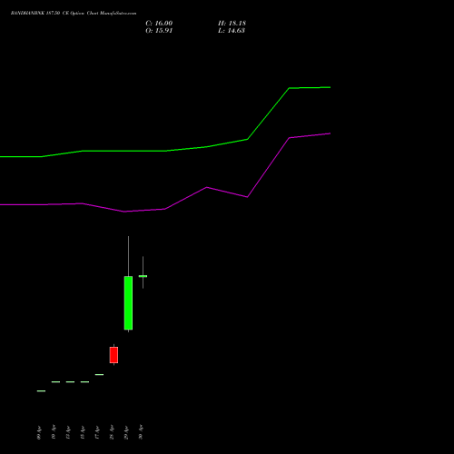Click the 29 Apr date axis label
The height and width of the screenshot is (454, 454).
click(x=126, y=432)
